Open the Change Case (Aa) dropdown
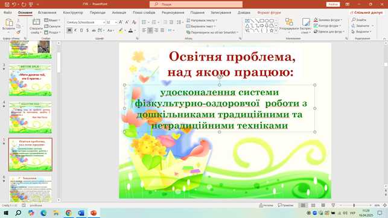Viewport: 388px width, 218px height. 110,30
